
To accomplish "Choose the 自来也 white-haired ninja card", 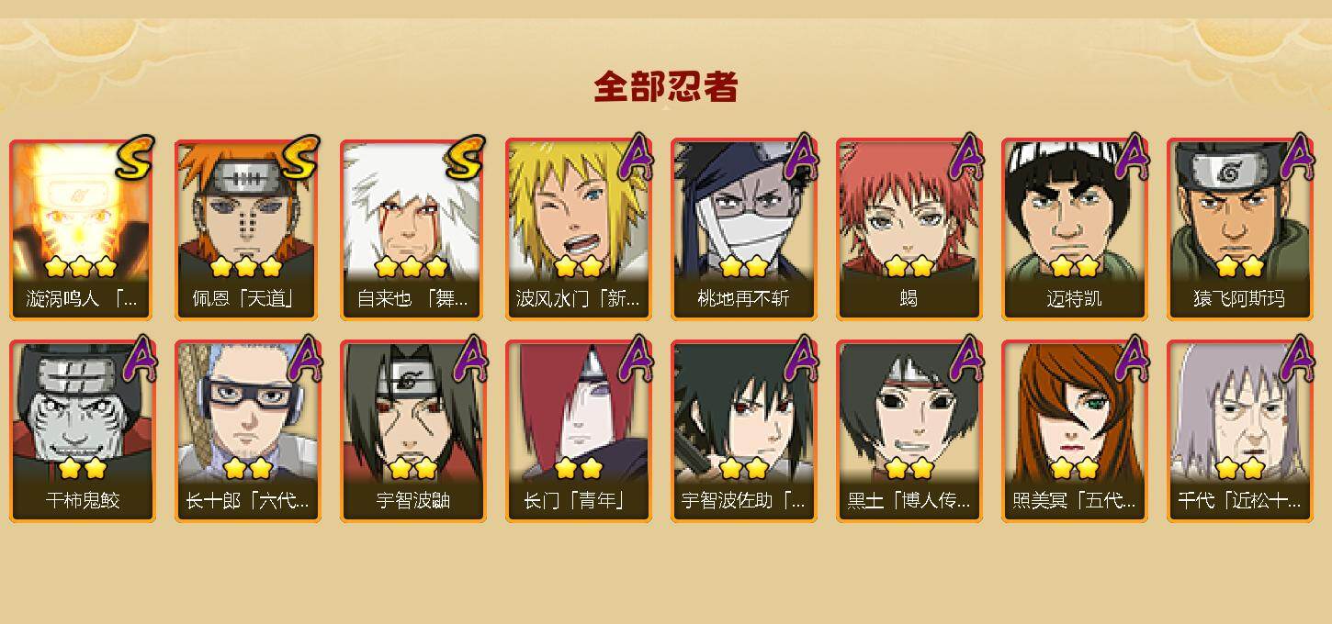I will (412, 229).
